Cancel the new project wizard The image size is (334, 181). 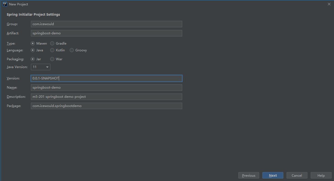[x=297, y=175]
